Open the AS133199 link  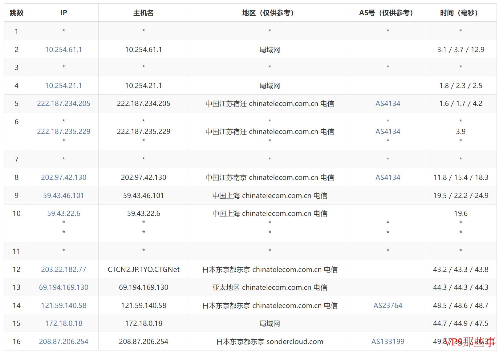pos(388,342)
